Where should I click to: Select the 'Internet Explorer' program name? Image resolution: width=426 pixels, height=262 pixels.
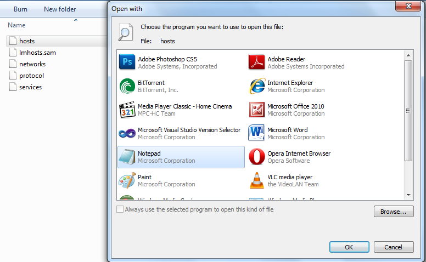(x=290, y=83)
